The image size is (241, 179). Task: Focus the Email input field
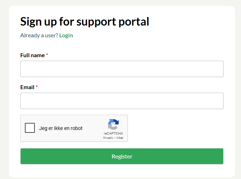pos(122,101)
